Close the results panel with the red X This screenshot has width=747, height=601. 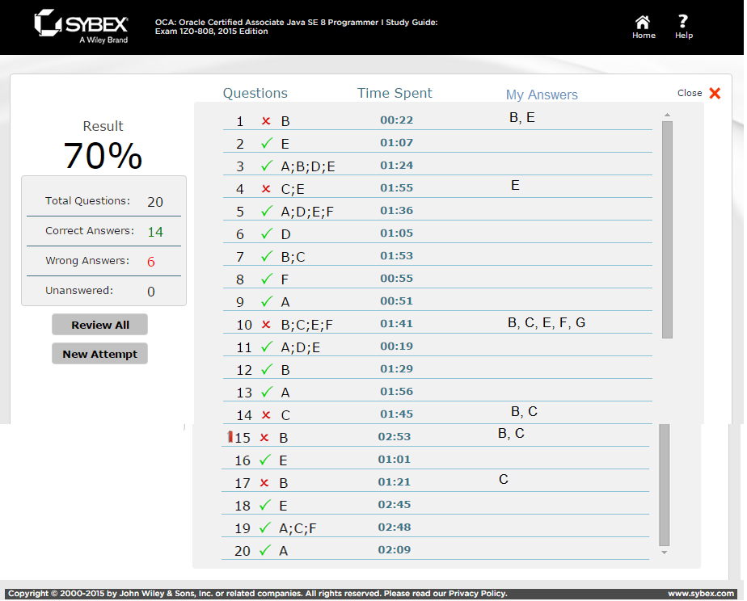pyautogui.click(x=715, y=93)
